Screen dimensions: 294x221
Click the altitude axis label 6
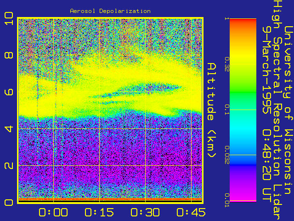(9, 92)
